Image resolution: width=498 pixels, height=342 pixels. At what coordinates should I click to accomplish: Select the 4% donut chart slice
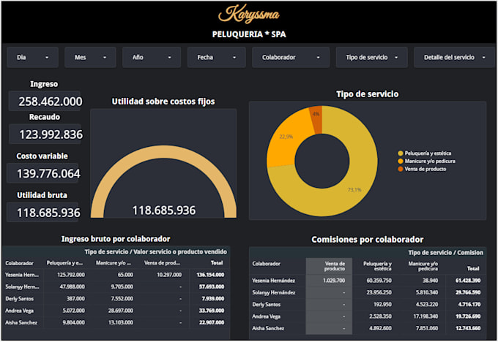(316, 115)
